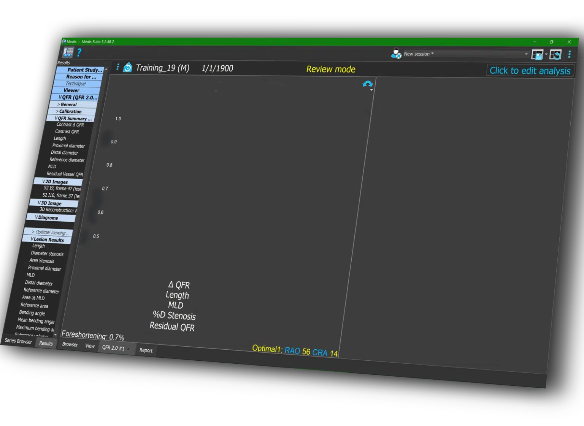Switch to the Series Browser tab
This screenshot has height=426, width=584.
(18, 341)
